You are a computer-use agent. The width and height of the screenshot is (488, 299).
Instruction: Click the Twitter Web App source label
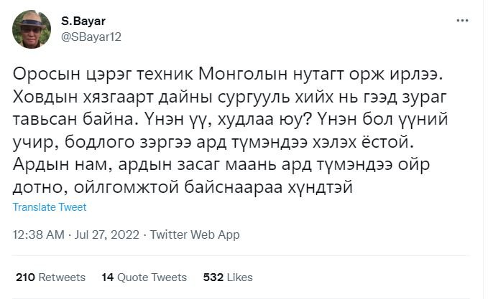click(x=194, y=234)
